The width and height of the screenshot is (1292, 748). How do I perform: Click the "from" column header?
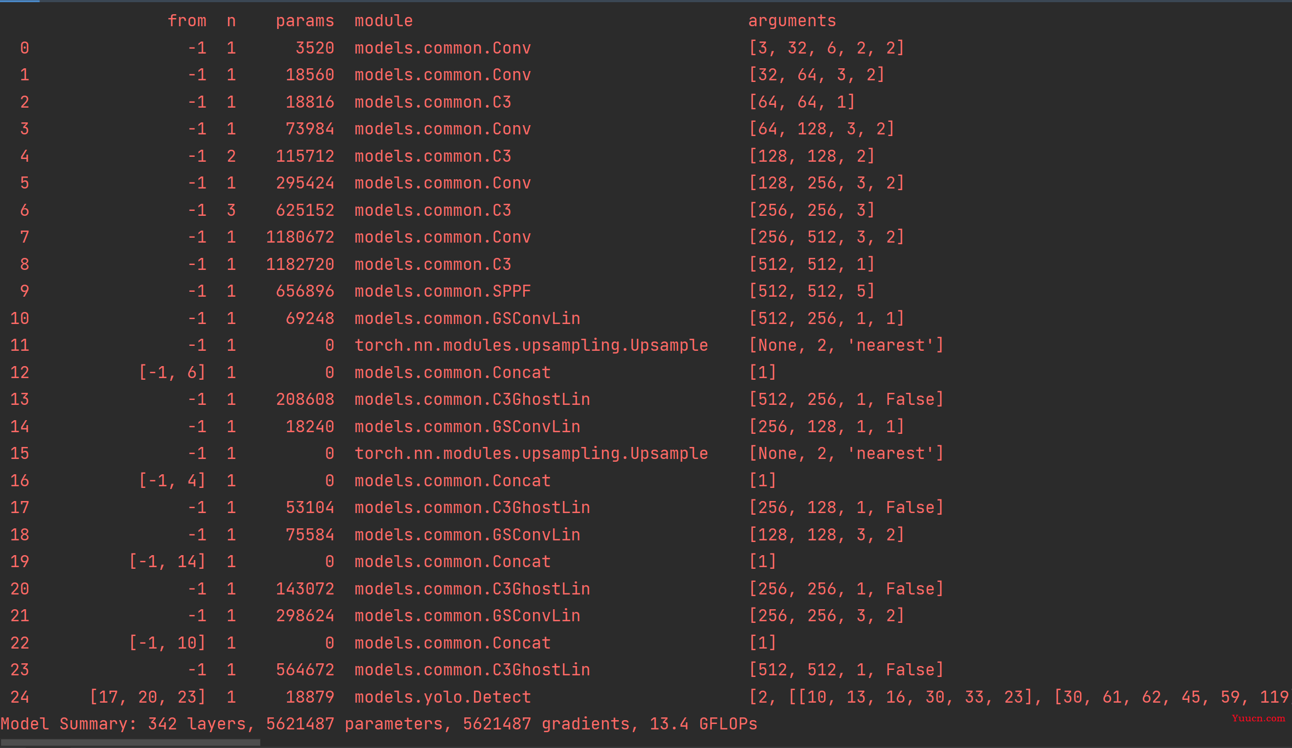(x=187, y=21)
